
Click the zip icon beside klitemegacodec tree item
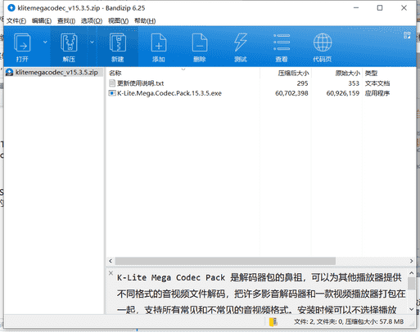[10, 72]
